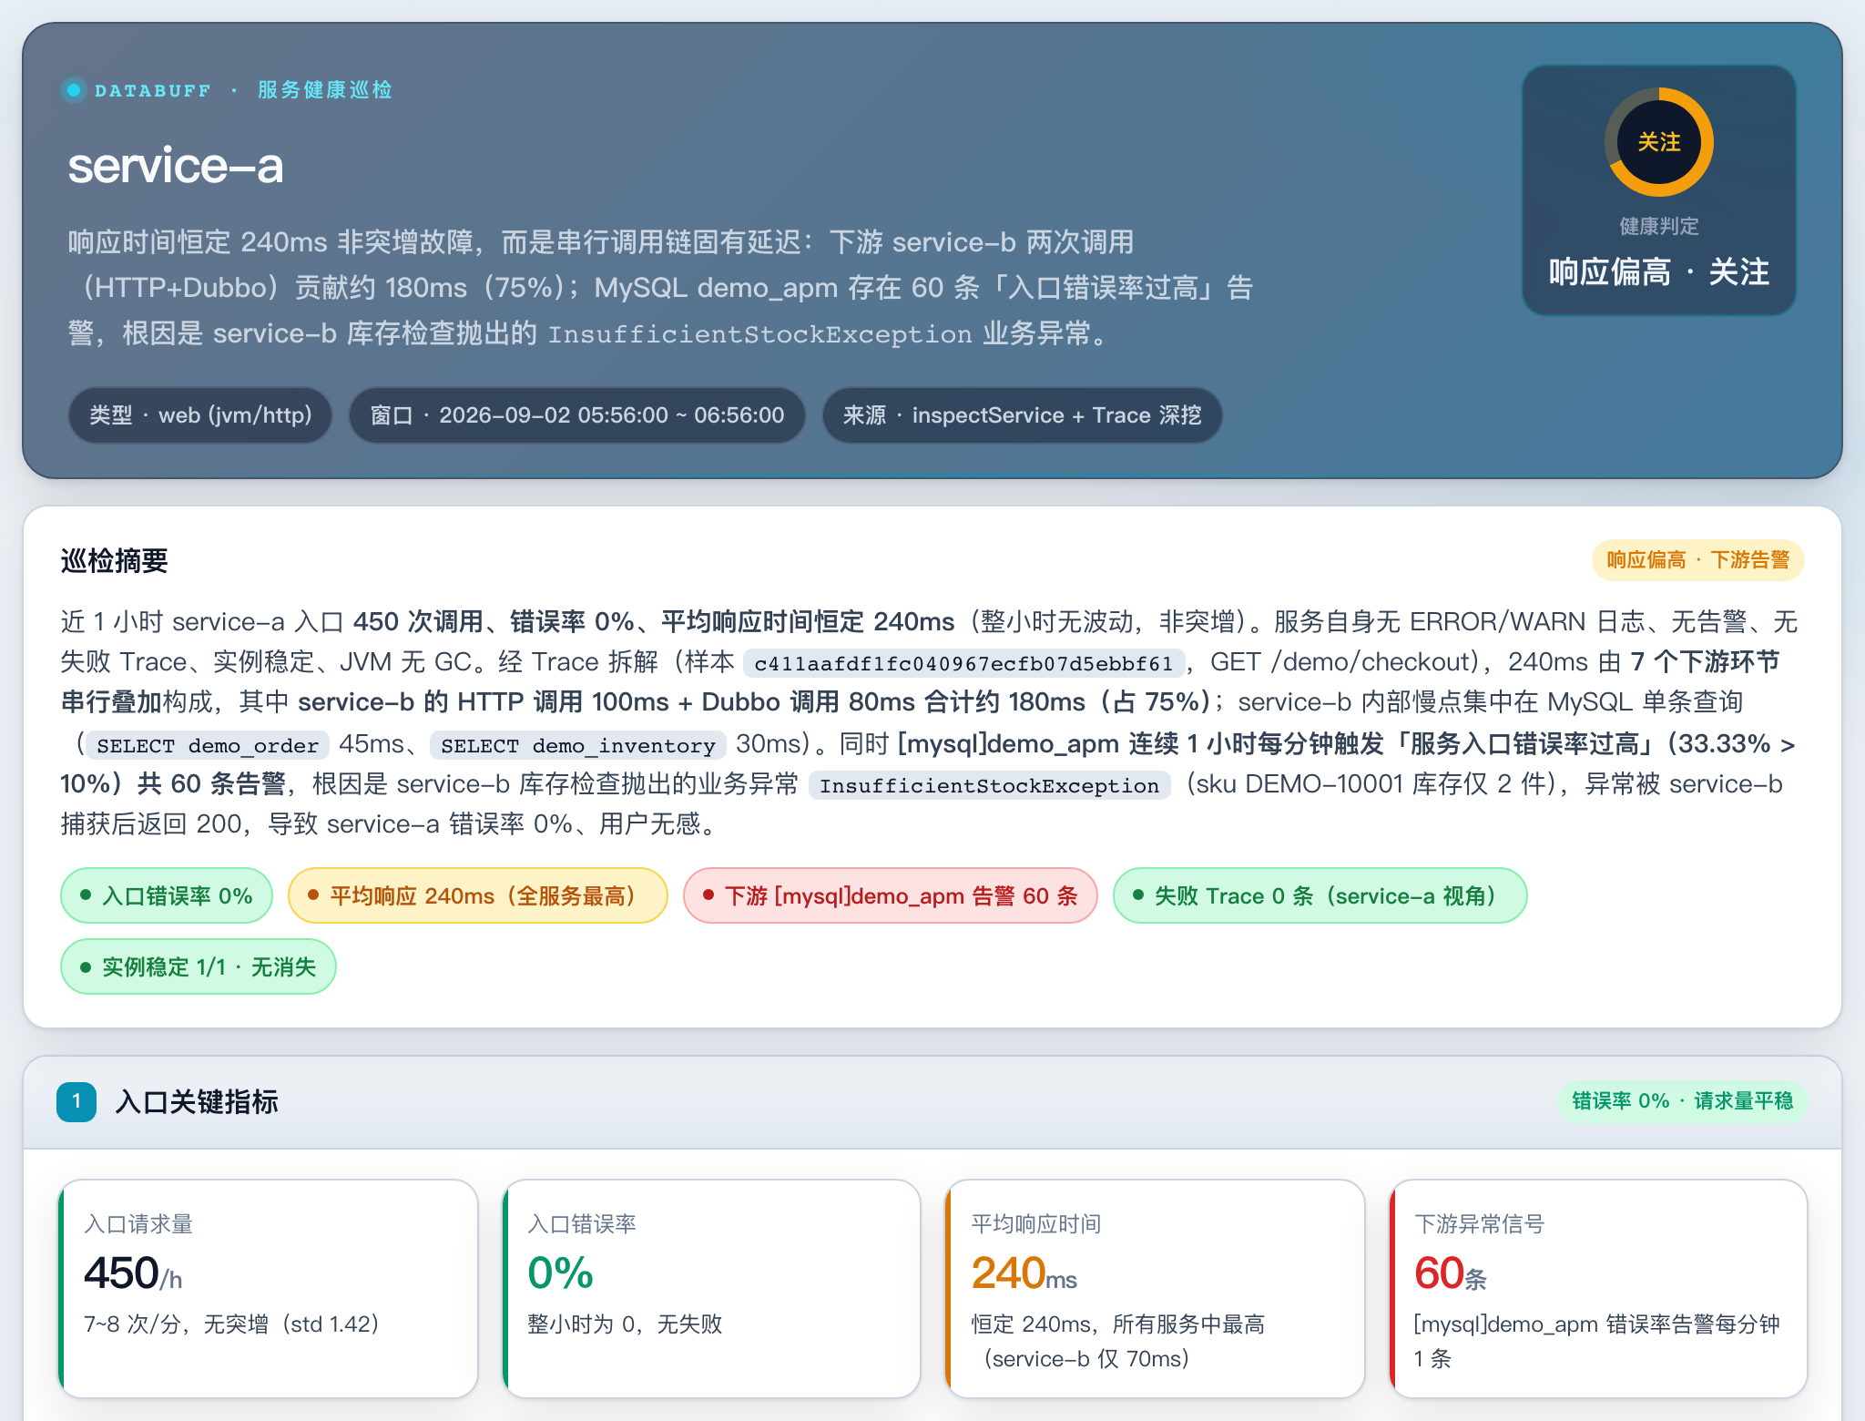Click the 入口关键指标 section header
1865x1421 pixels.
pyautogui.click(x=197, y=1101)
